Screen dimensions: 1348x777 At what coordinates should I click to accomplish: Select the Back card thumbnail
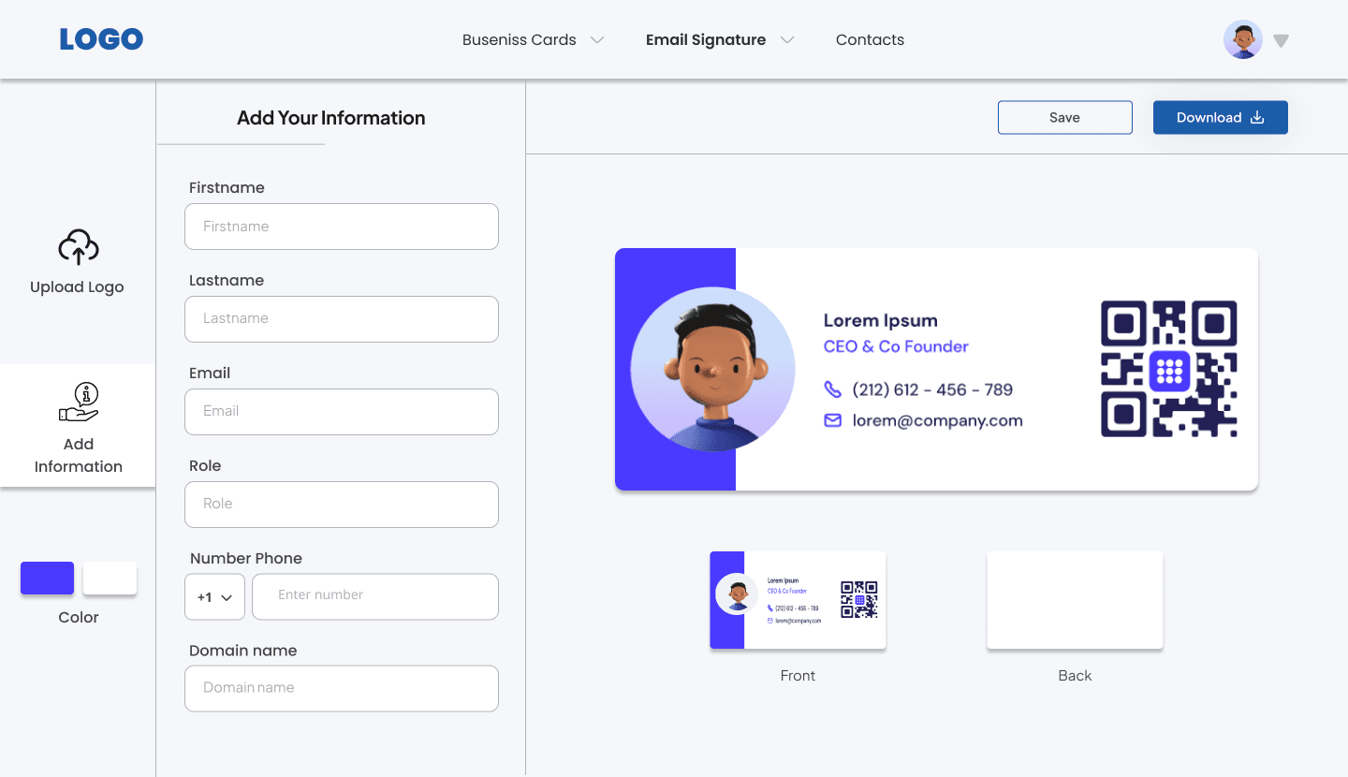[x=1075, y=600]
